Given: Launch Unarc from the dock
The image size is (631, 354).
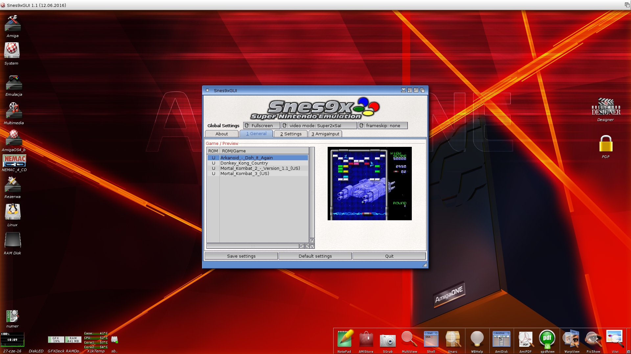Looking at the screenshot, I should [x=453, y=339].
